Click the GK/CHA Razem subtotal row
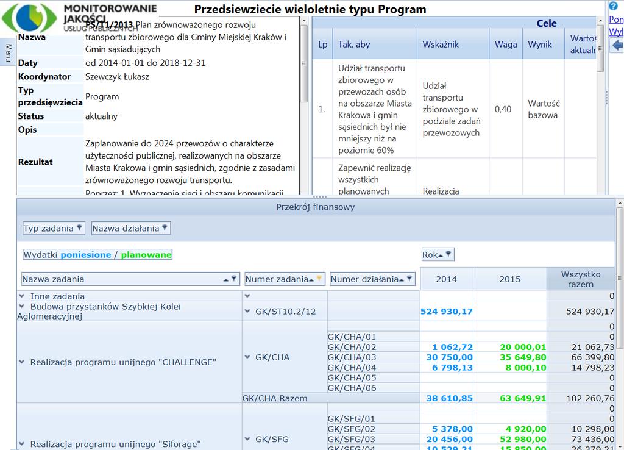The height and width of the screenshot is (450, 624). pos(331,398)
